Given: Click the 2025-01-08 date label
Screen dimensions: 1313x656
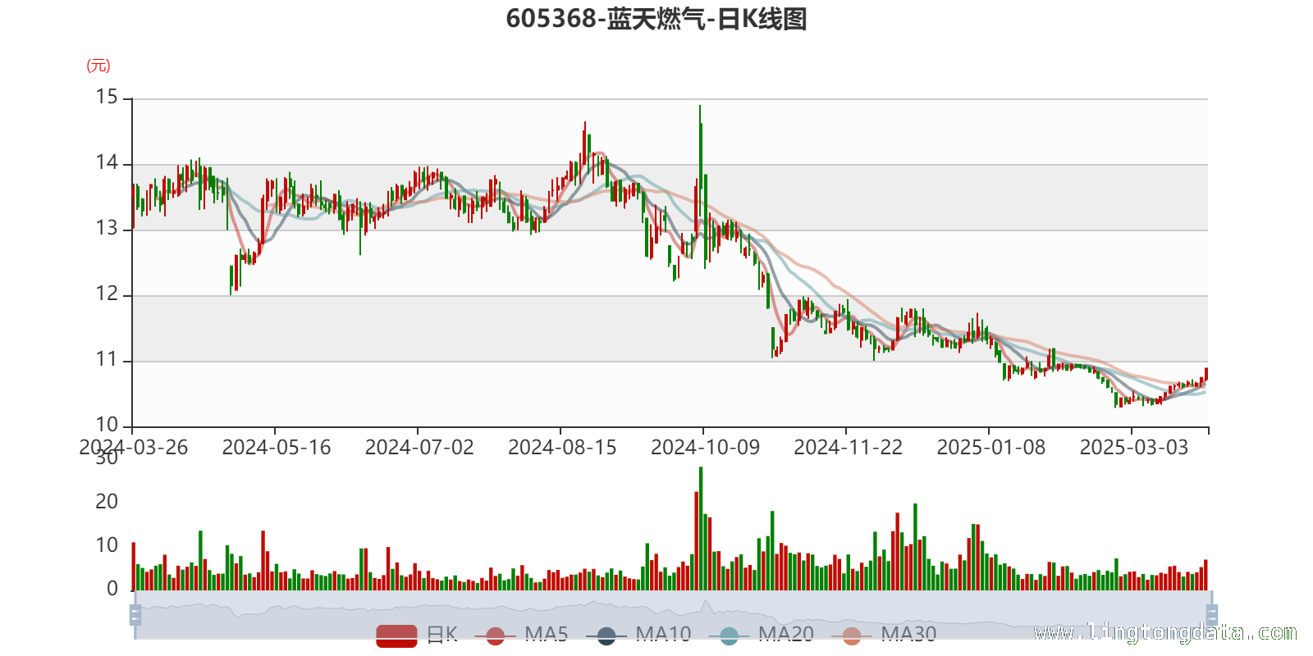Looking at the screenshot, I should point(990,448).
